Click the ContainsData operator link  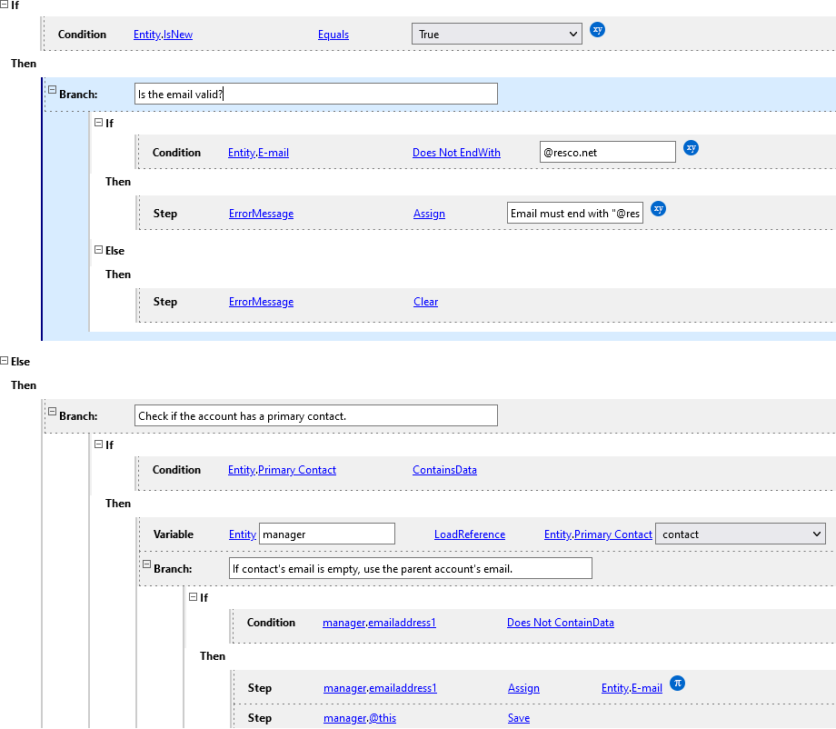click(x=444, y=470)
